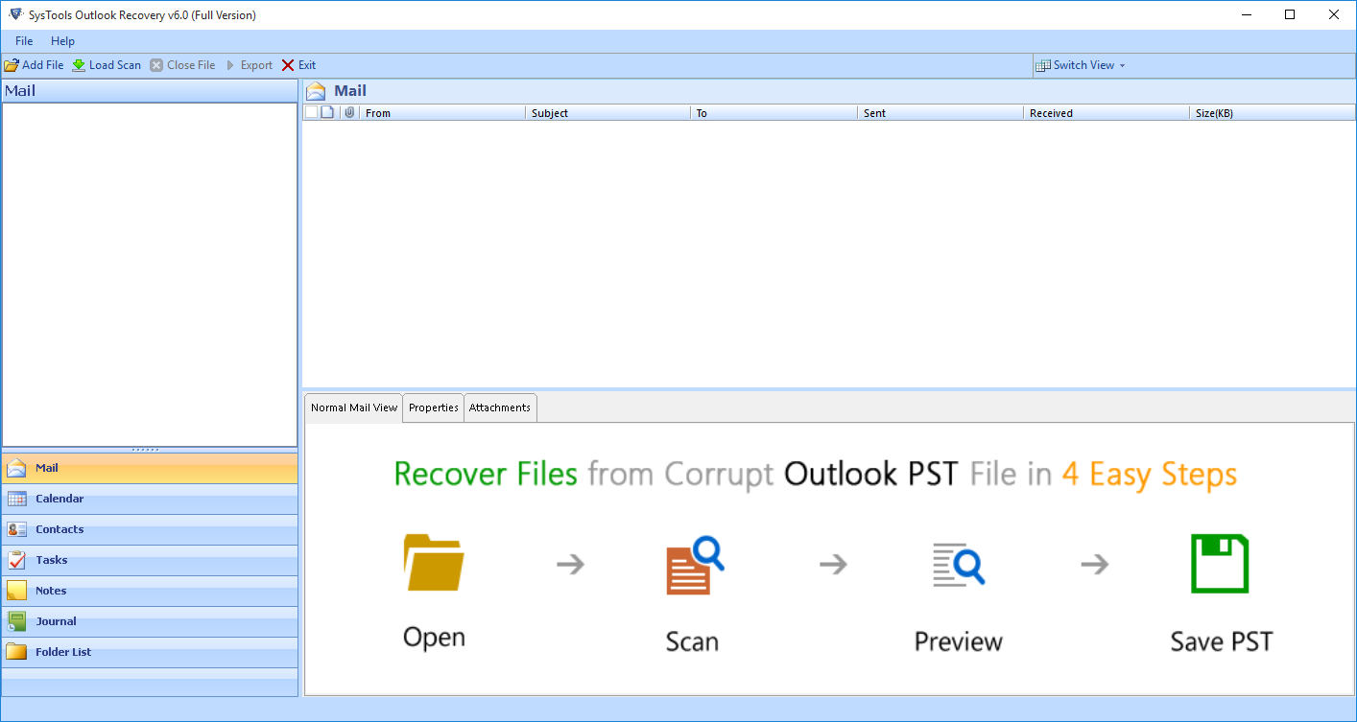The width and height of the screenshot is (1357, 722).
Task: Click the Save PST floppy disk graphic
Action: 1221,564
